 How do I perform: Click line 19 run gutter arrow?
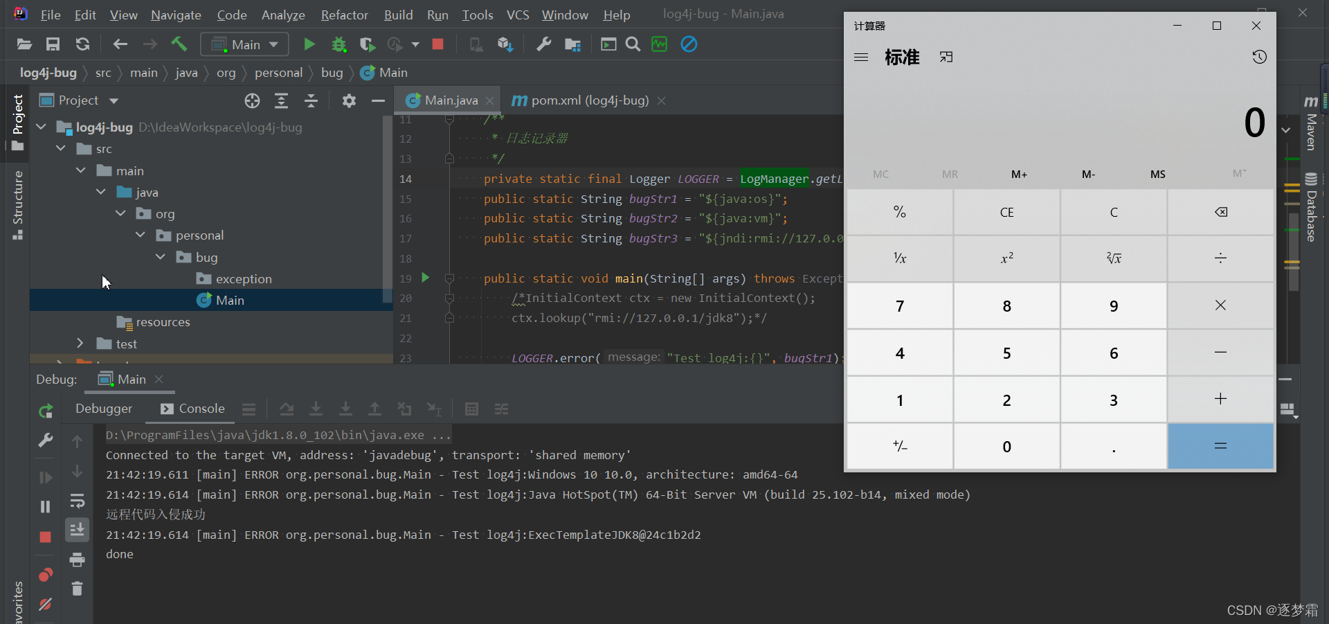[425, 278]
